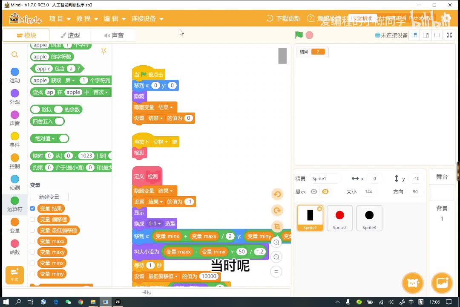Open add sprite cat button
This screenshot has height=307, width=460.
tap(412, 283)
